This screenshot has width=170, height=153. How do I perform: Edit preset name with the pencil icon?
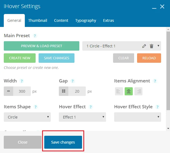coord(144,46)
